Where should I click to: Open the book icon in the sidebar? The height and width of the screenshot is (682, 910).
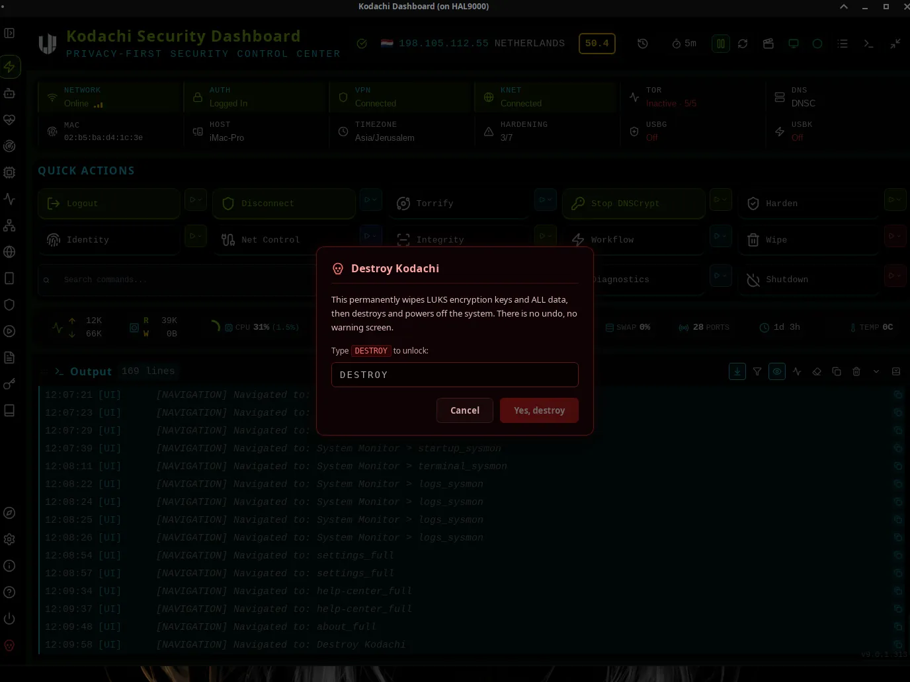click(9, 410)
